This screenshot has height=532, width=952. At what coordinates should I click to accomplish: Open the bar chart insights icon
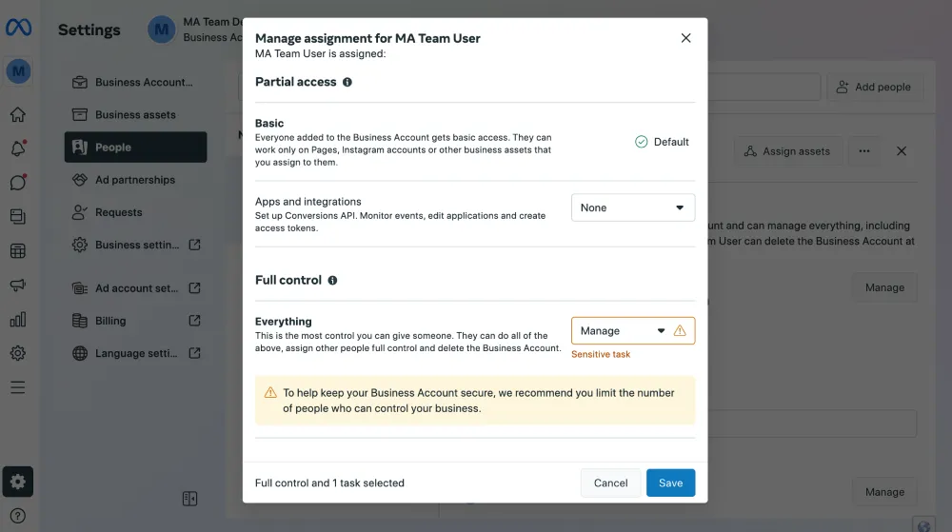(x=17, y=320)
